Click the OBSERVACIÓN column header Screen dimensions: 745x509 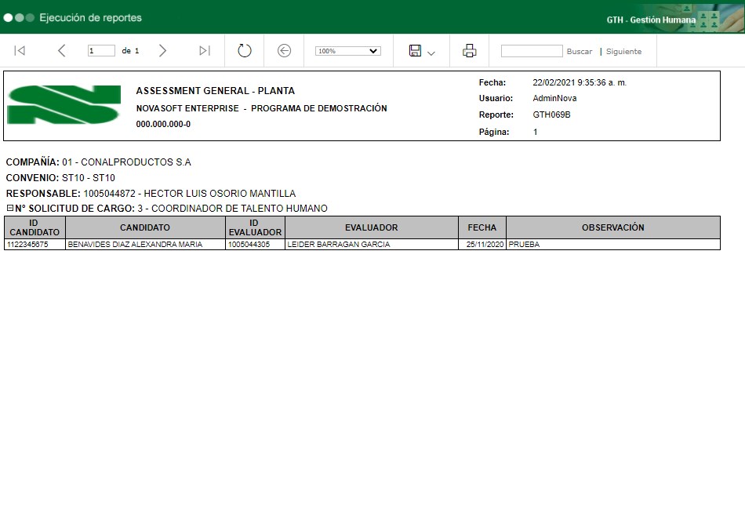(612, 227)
